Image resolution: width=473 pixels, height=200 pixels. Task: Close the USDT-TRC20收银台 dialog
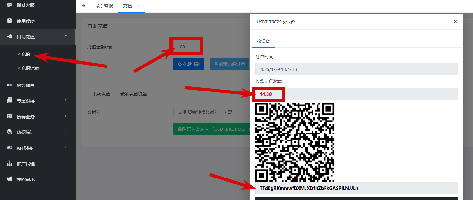pos(456,22)
